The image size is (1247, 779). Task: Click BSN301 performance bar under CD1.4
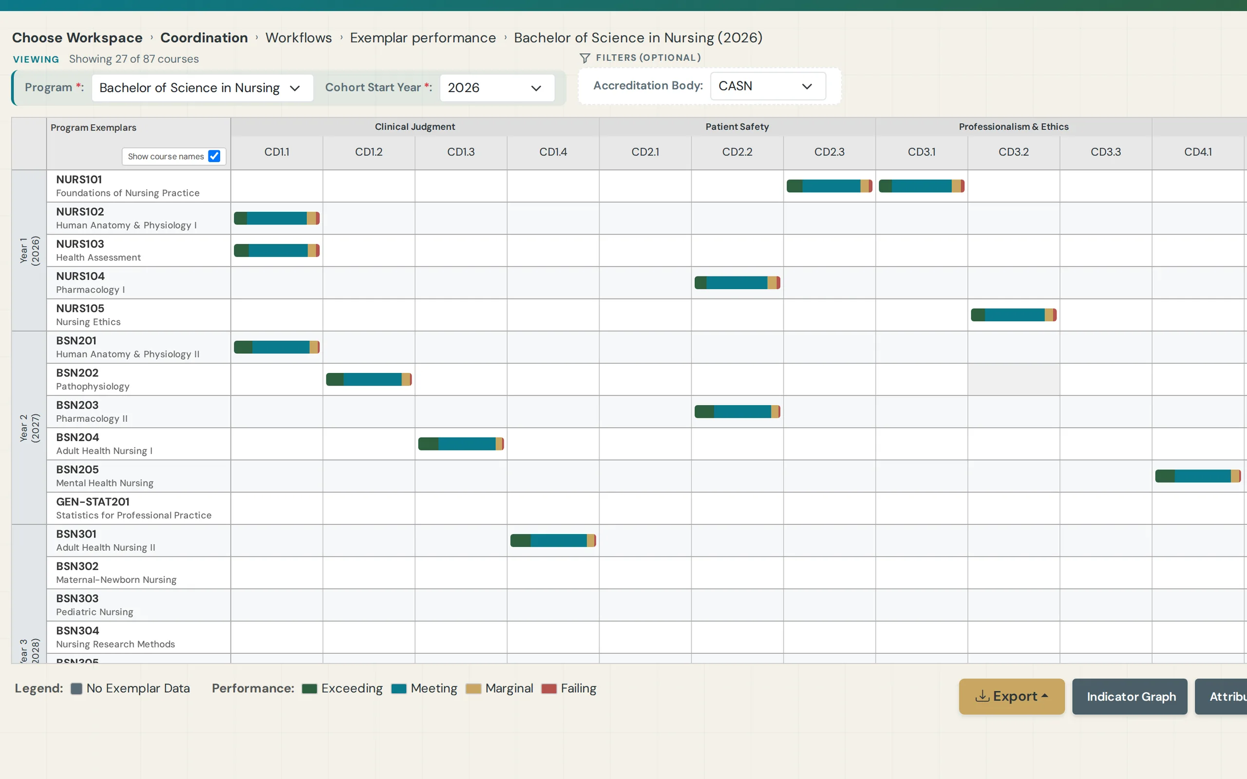pos(553,540)
